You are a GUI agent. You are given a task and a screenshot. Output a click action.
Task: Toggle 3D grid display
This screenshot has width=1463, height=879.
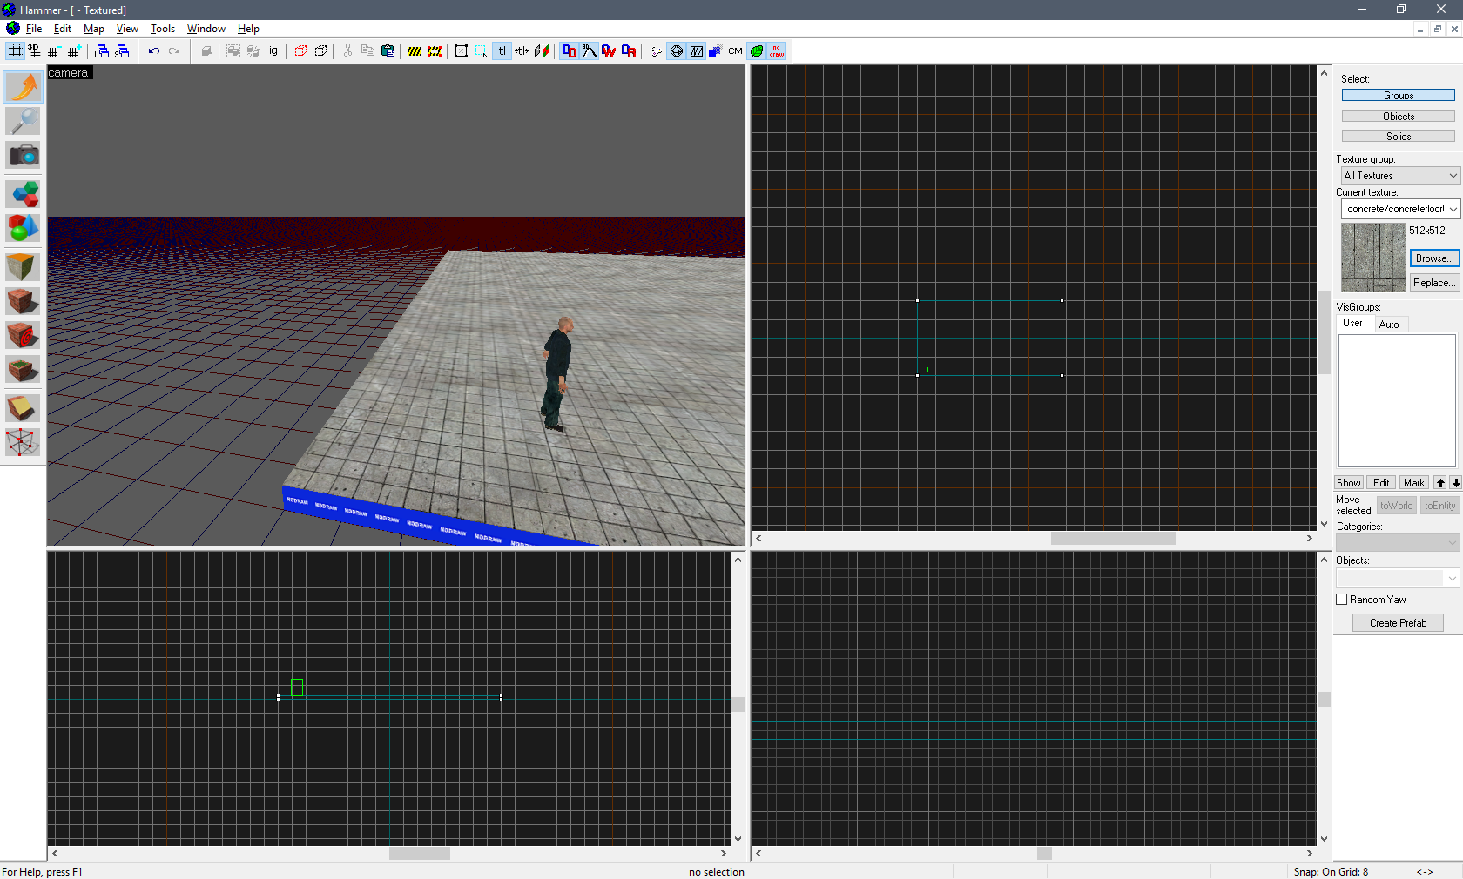34,51
